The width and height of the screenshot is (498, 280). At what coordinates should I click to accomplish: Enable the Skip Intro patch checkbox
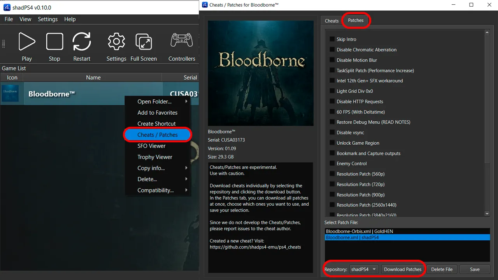[x=332, y=39]
